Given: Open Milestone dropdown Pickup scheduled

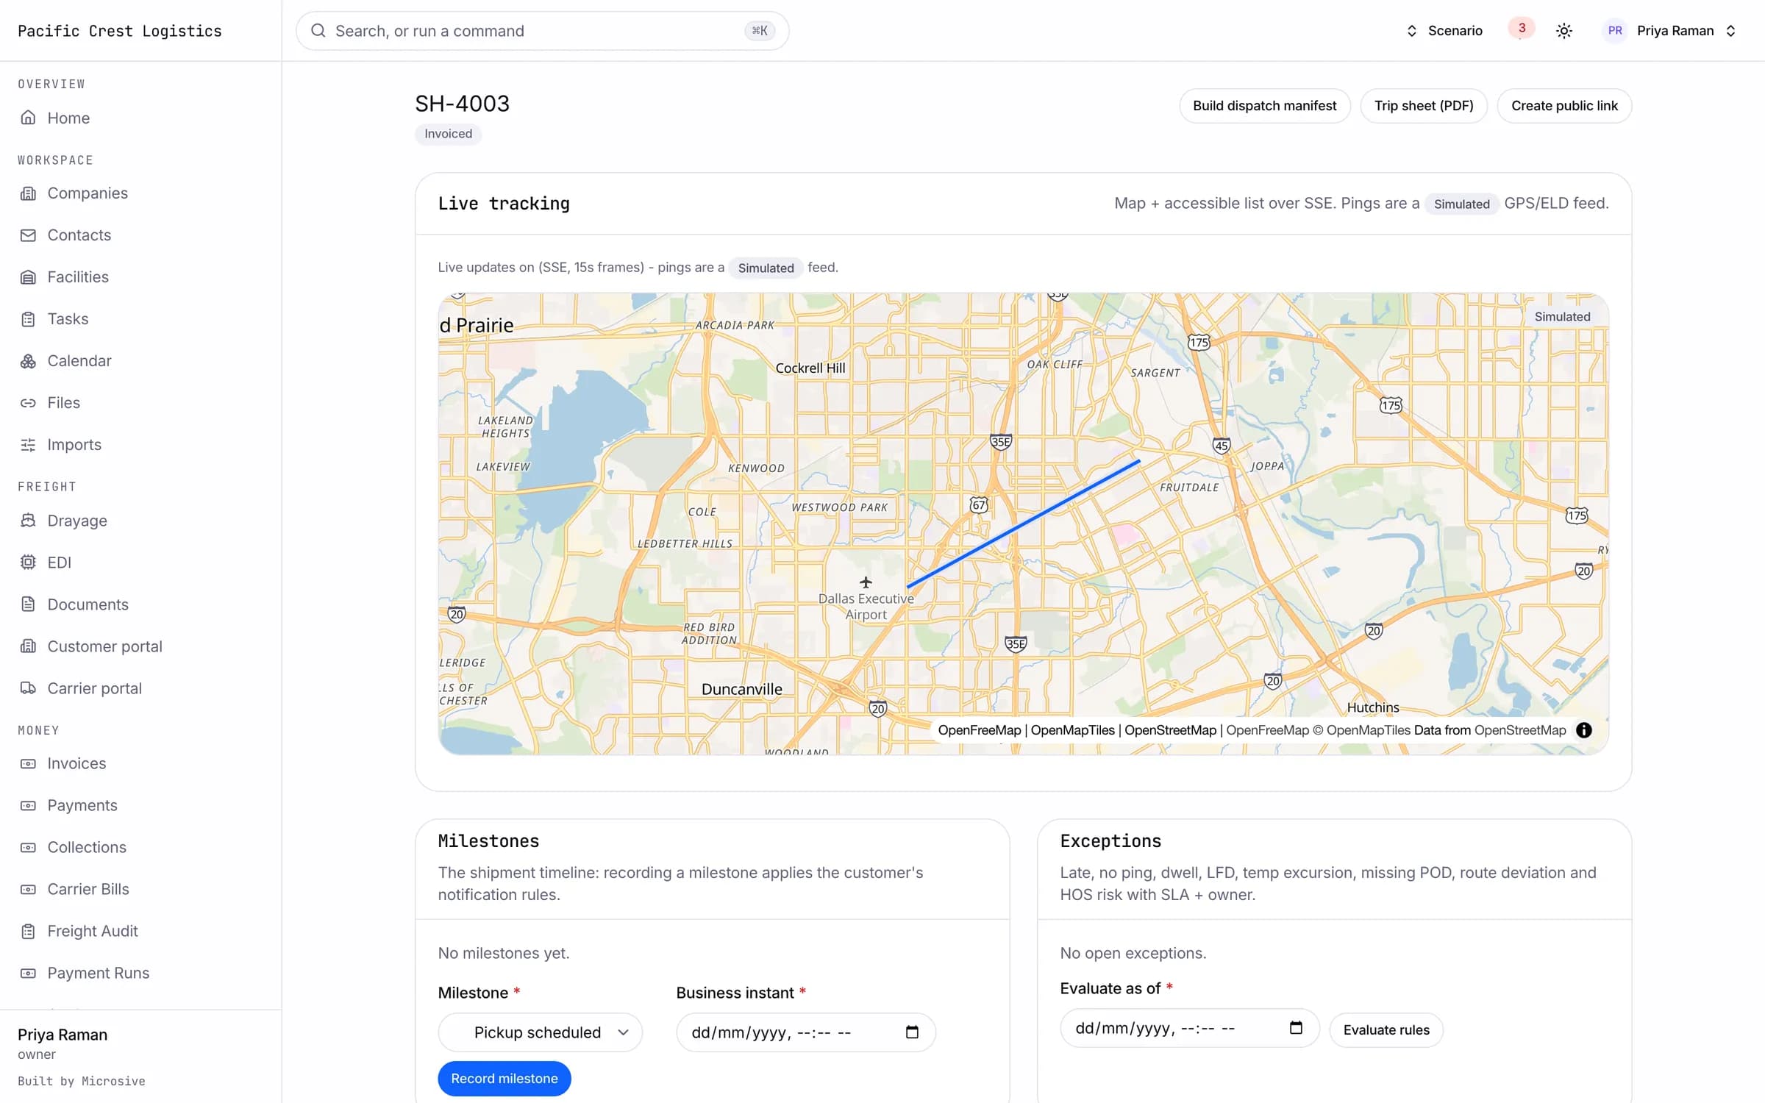Looking at the screenshot, I should (x=541, y=1032).
